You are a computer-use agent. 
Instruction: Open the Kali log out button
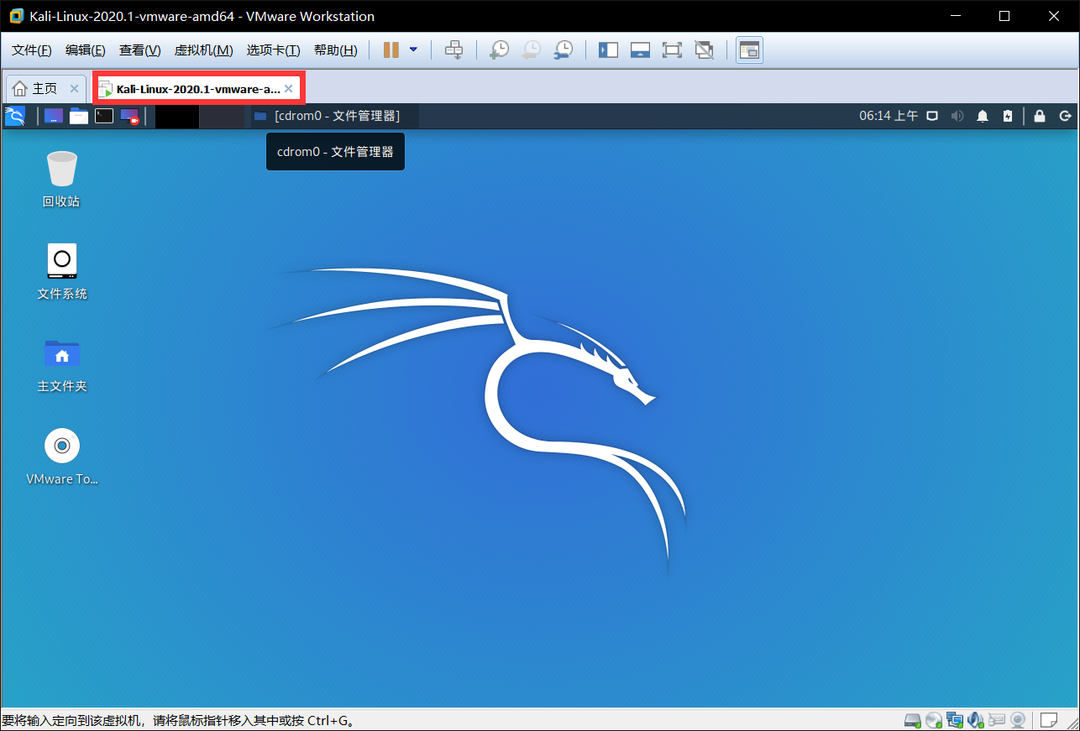(1066, 116)
